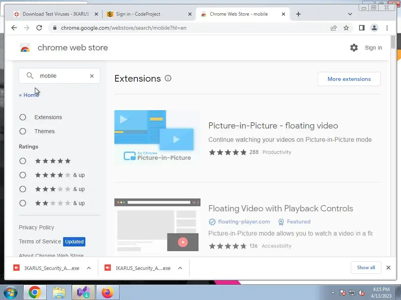Click Floating Video extension thumbnail
The image size is (401, 300).
[x=157, y=225]
